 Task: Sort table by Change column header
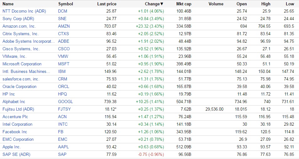(154, 4)
